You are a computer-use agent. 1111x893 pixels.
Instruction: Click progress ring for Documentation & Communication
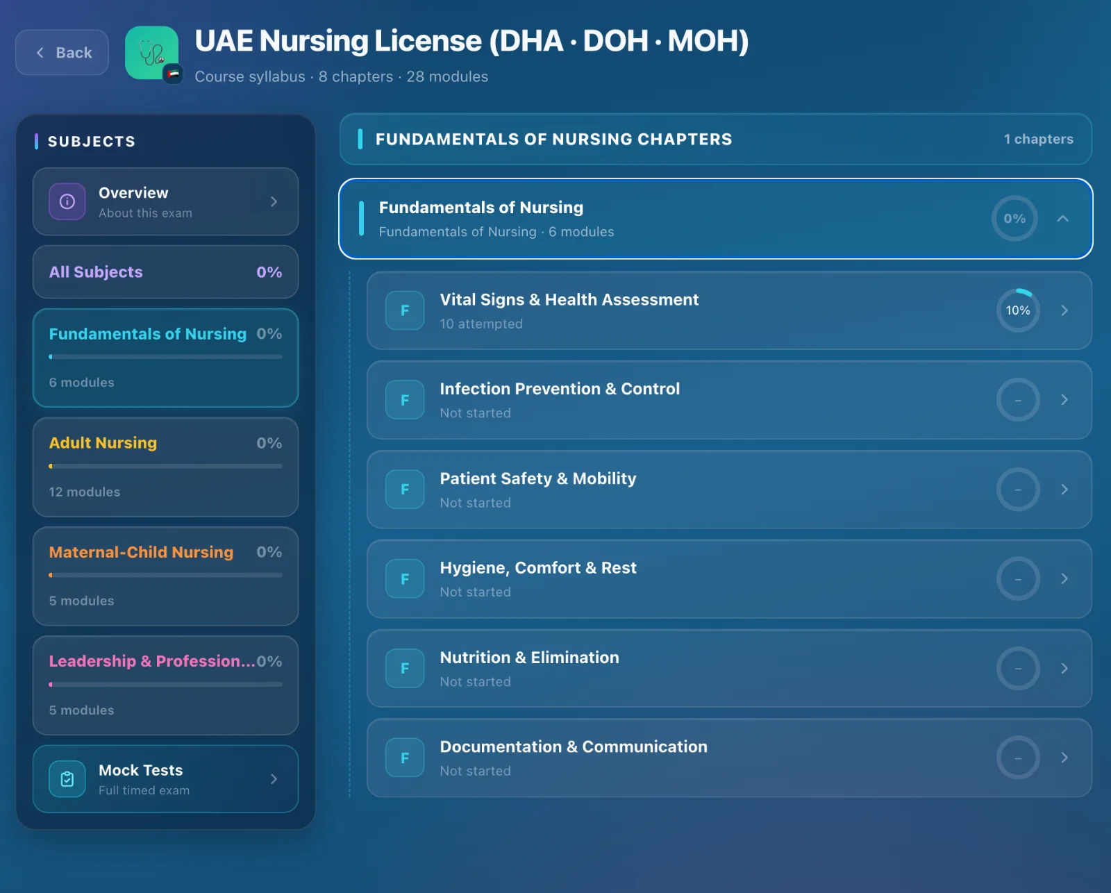point(1018,758)
